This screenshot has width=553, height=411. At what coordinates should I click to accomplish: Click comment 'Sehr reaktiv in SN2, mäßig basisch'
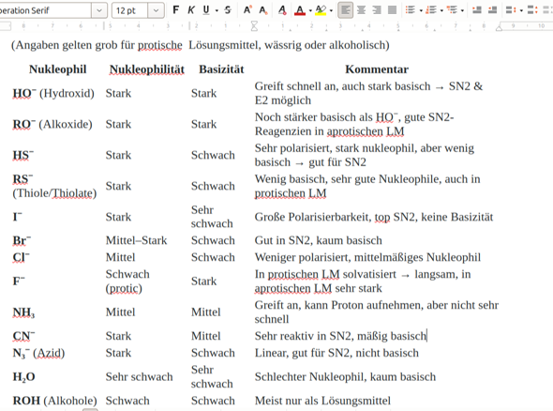(340, 336)
